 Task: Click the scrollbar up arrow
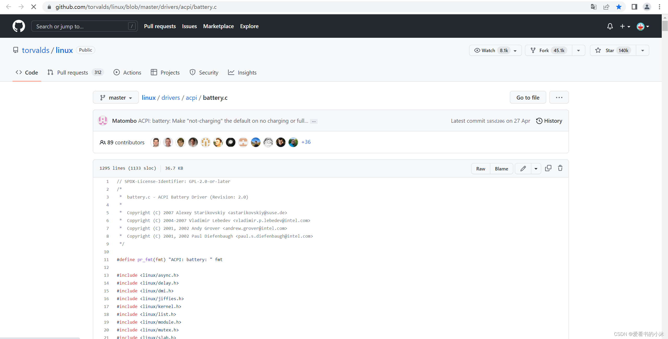[x=665, y=17]
